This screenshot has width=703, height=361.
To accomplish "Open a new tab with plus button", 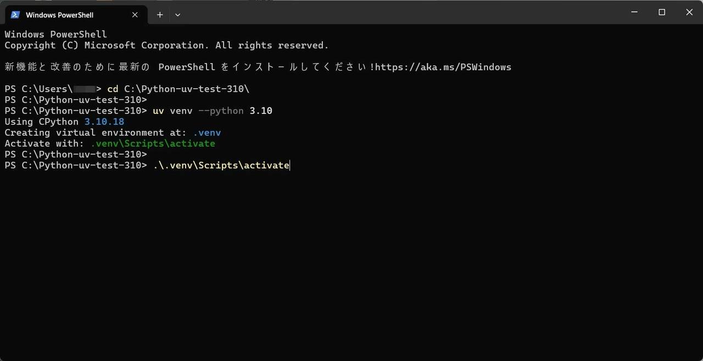I will point(160,15).
